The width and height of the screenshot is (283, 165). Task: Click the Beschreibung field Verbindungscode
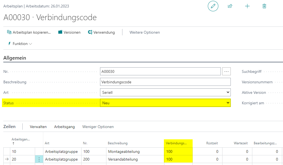point(165,82)
